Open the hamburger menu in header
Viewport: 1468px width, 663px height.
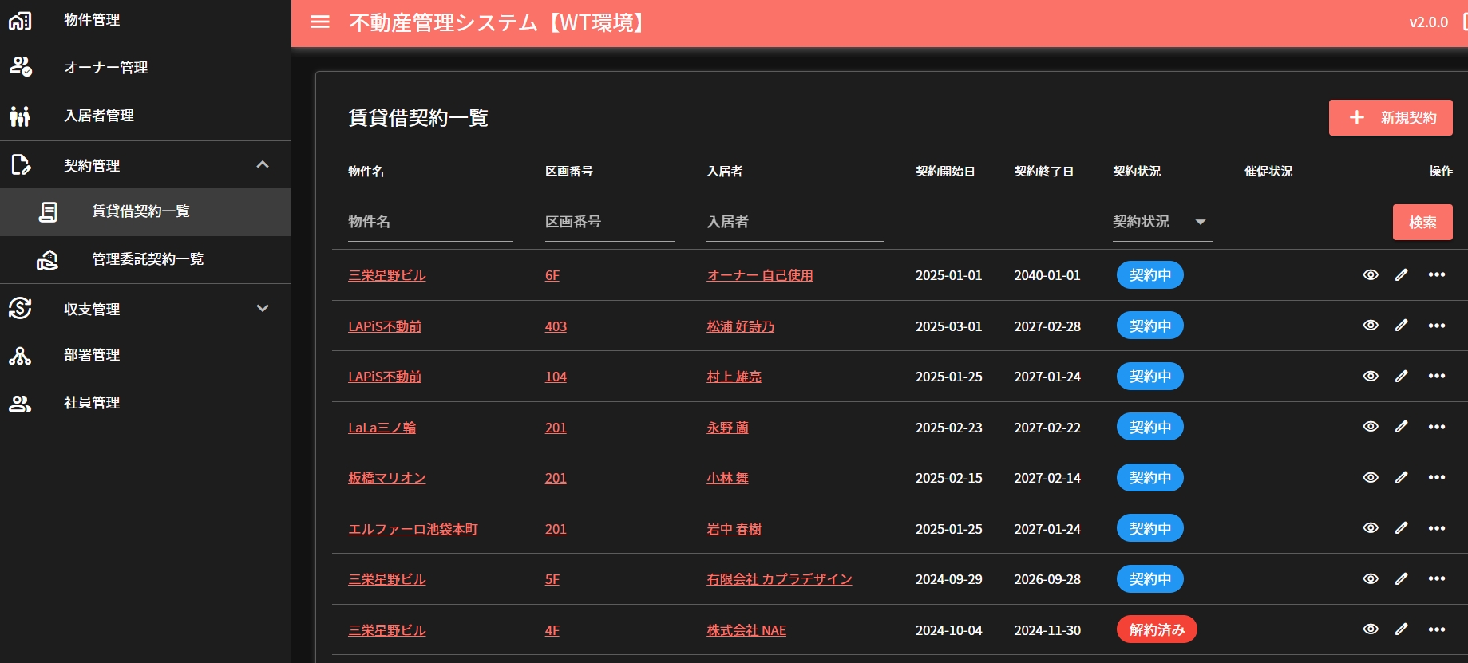[319, 22]
